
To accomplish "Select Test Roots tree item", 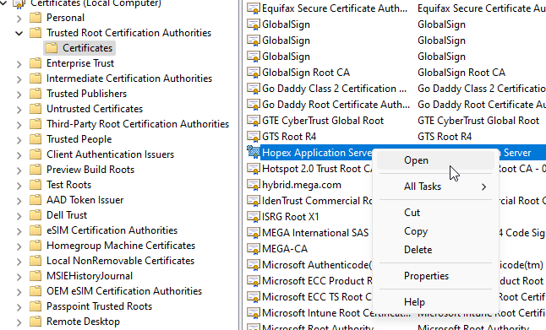I will coord(68,185).
